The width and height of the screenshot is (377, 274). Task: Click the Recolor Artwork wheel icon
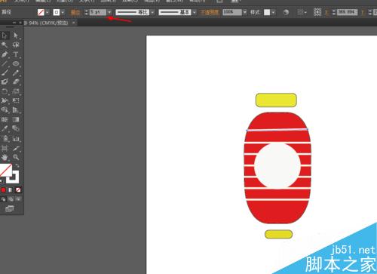pos(286,12)
